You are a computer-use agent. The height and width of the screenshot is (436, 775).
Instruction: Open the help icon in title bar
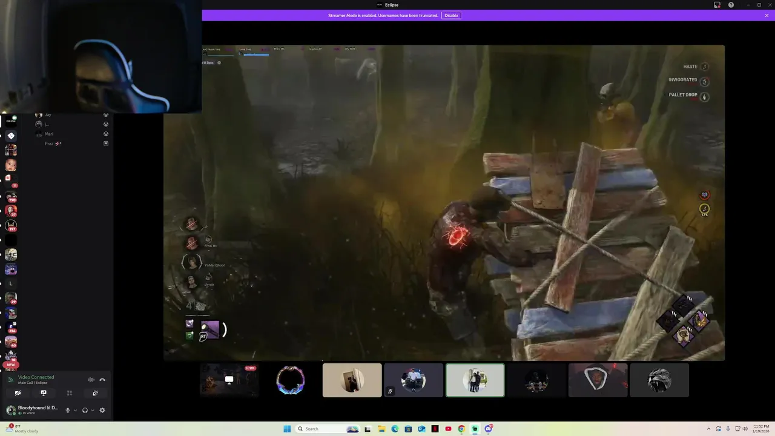pyautogui.click(x=731, y=5)
